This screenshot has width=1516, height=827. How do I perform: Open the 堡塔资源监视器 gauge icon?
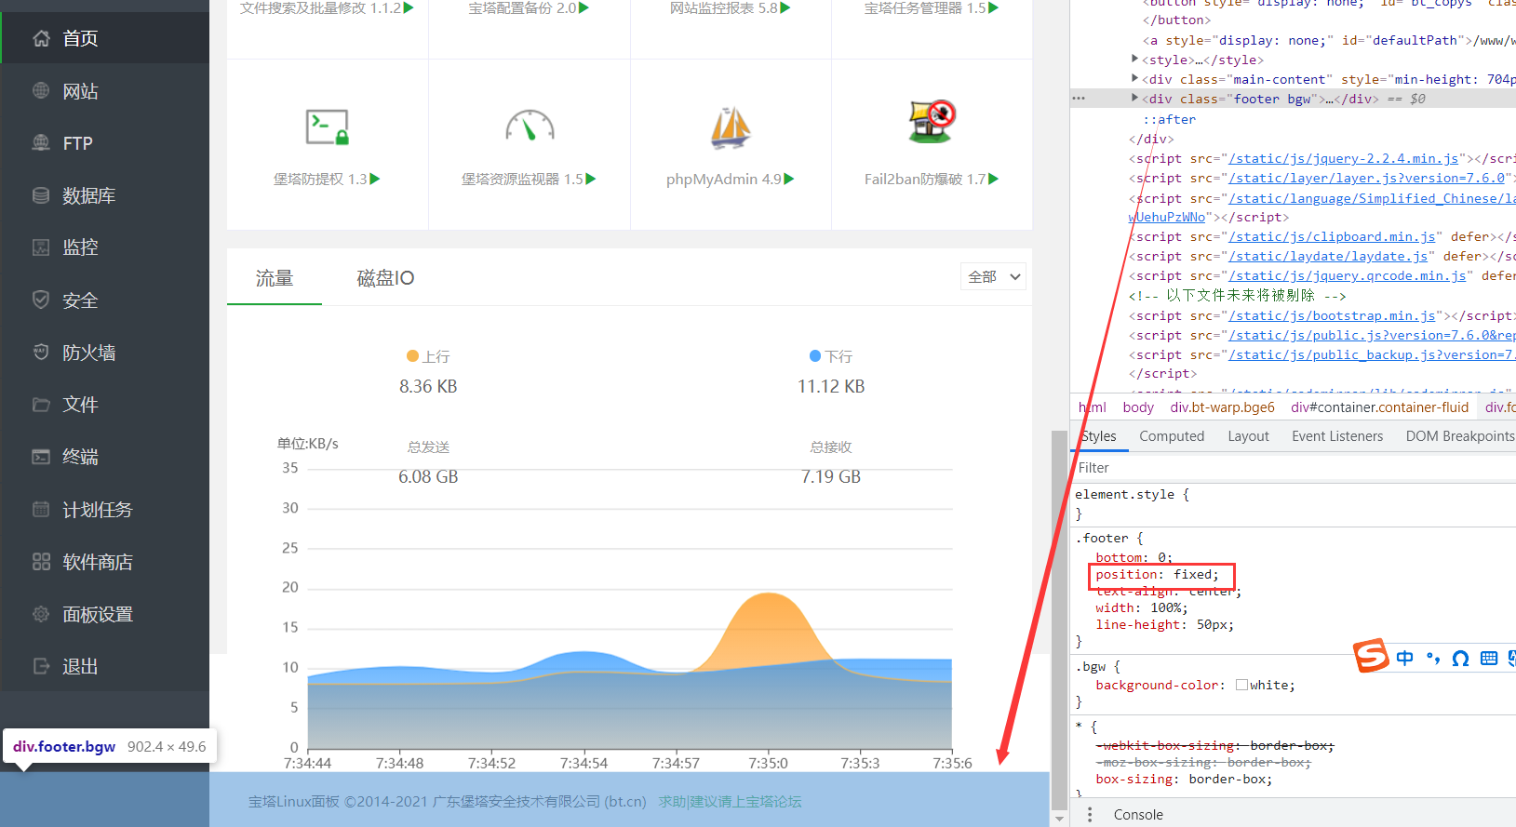click(530, 126)
